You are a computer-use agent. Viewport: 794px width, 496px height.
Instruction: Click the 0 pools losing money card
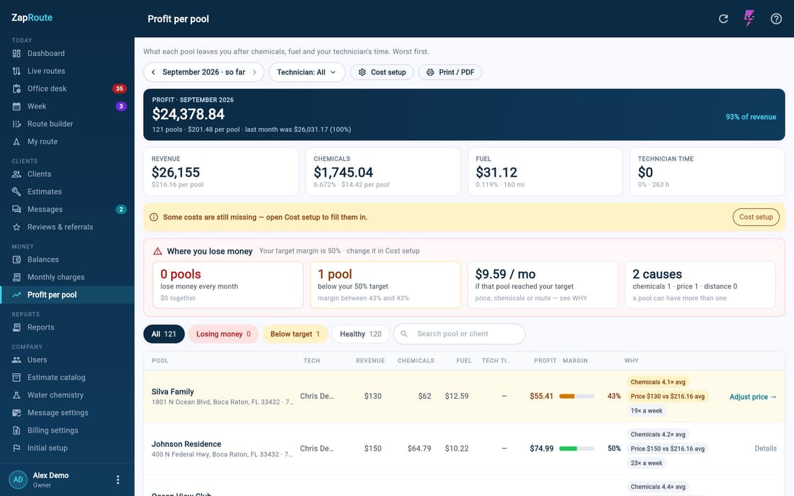228,285
